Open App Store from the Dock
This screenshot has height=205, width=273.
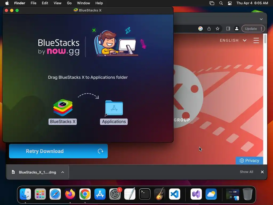100,194
